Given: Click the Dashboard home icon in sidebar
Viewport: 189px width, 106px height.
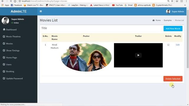Looking at the screenshot, I should 4,29.
